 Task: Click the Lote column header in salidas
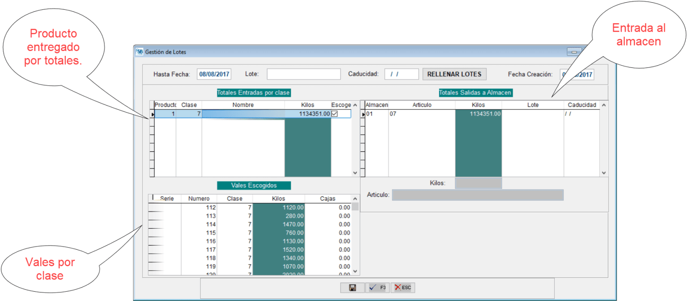tap(533, 105)
